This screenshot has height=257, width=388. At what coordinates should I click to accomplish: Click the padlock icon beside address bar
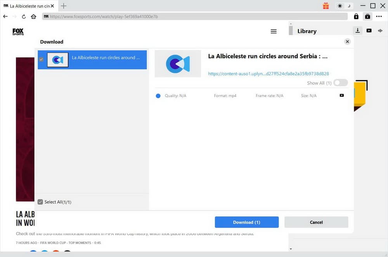pos(356,17)
